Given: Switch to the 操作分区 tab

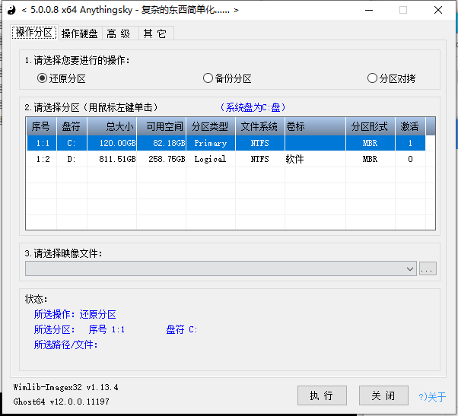Looking at the screenshot, I should coord(34,33).
